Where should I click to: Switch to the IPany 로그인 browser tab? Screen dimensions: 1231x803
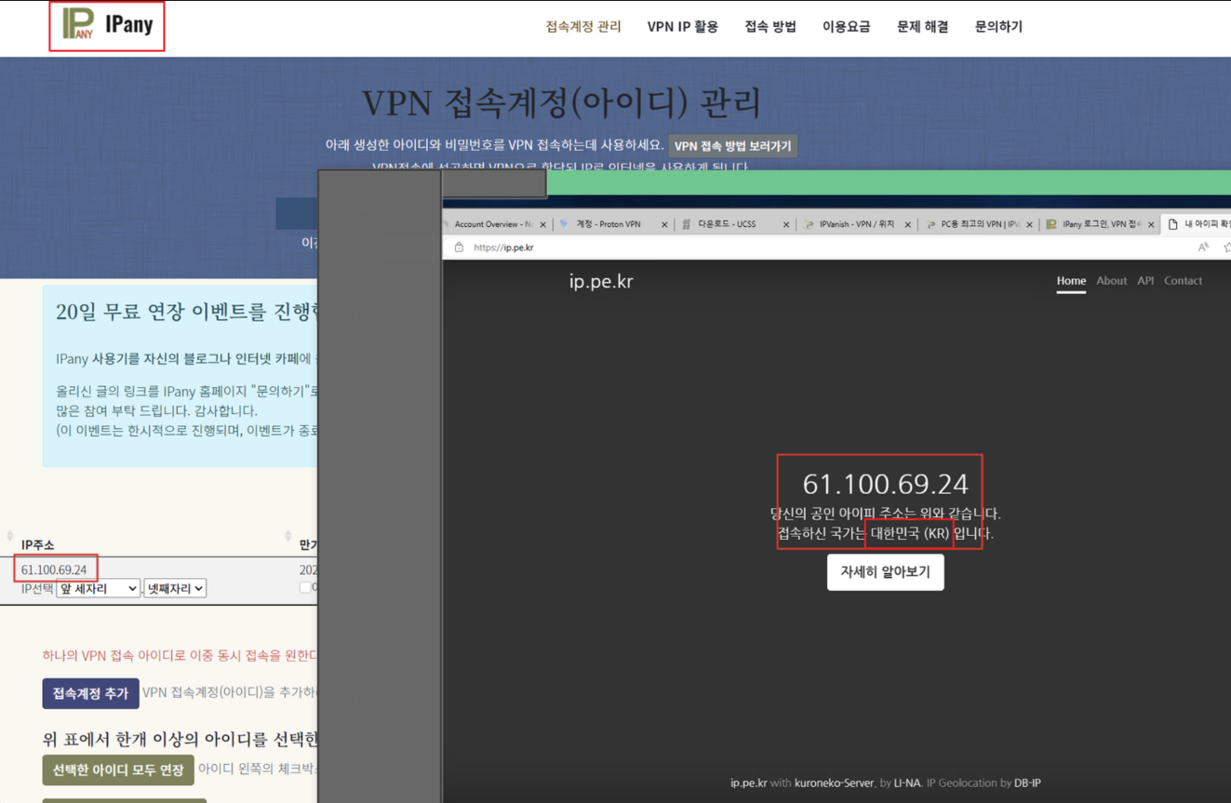coord(1102,224)
